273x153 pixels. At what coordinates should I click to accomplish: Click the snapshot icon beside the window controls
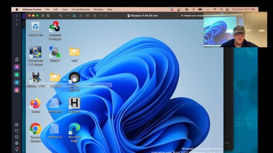tap(48, 16)
